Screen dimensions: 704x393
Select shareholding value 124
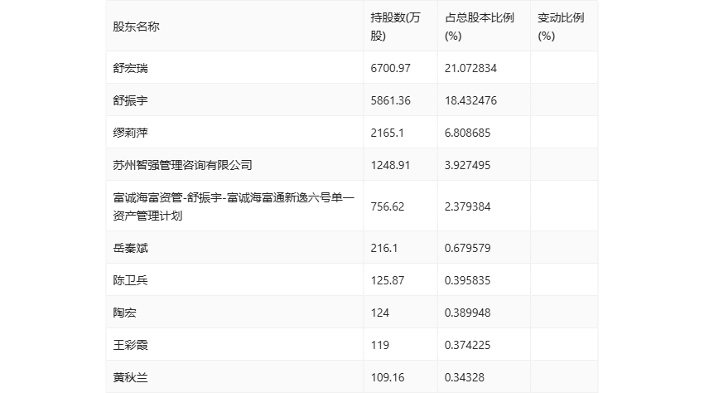[380, 313]
